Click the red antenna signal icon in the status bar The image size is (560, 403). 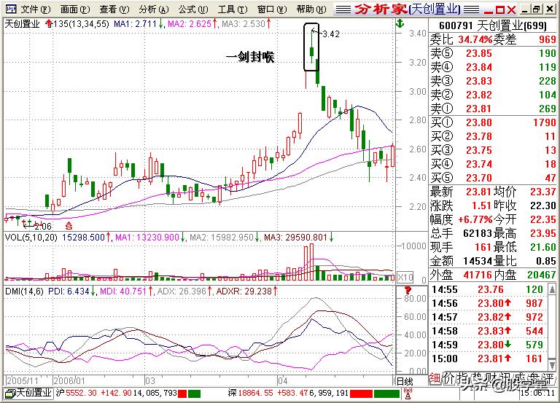(x=408, y=393)
